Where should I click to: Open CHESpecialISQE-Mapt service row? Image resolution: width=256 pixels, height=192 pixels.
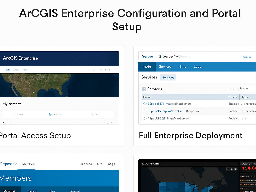[x=166, y=118]
